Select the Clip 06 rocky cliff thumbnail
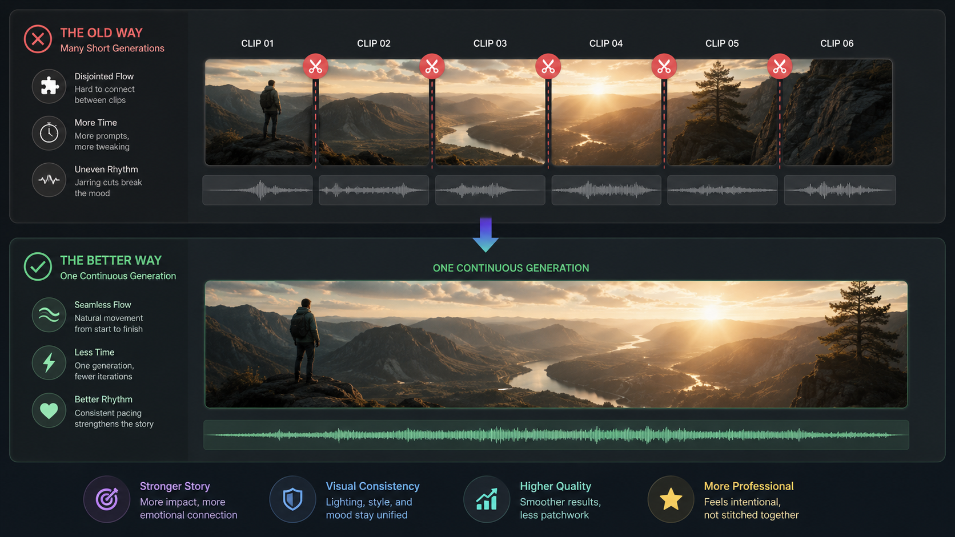955x537 pixels. click(x=837, y=112)
